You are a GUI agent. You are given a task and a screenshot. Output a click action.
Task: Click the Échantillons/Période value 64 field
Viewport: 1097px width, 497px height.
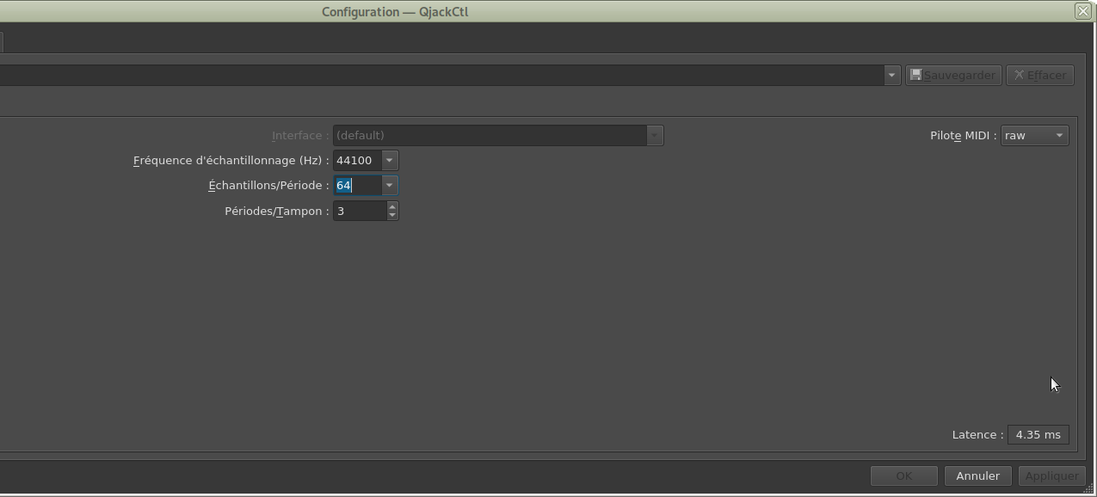point(357,185)
